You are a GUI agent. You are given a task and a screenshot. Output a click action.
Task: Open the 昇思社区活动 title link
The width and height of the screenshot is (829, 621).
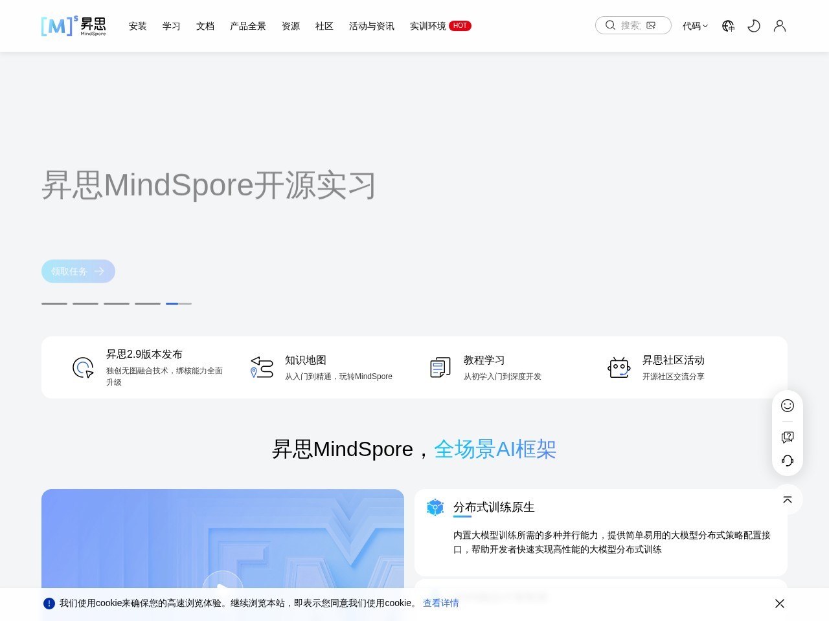674,360
